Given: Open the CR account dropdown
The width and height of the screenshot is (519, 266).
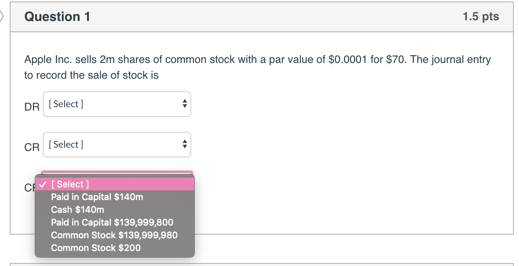Looking at the screenshot, I should (117, 145).
